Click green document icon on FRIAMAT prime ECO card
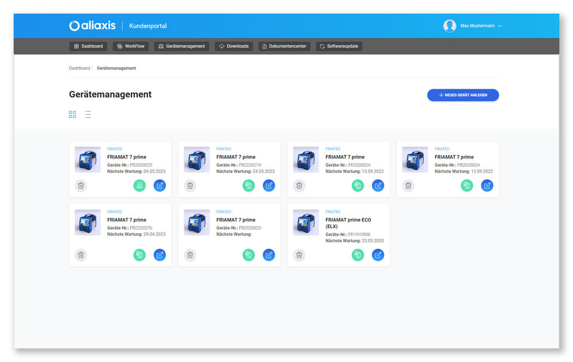Screen dimensions: 573x362 [358, 255]
